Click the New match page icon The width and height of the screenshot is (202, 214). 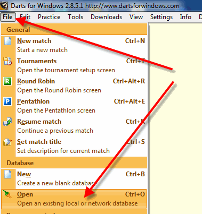(x=7, y=41)
